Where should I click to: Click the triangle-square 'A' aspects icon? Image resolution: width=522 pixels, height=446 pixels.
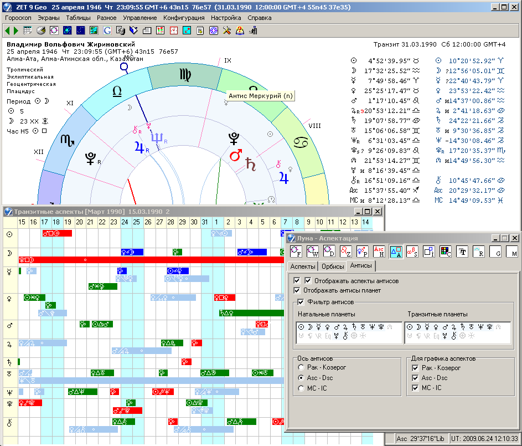pos(396,252)
